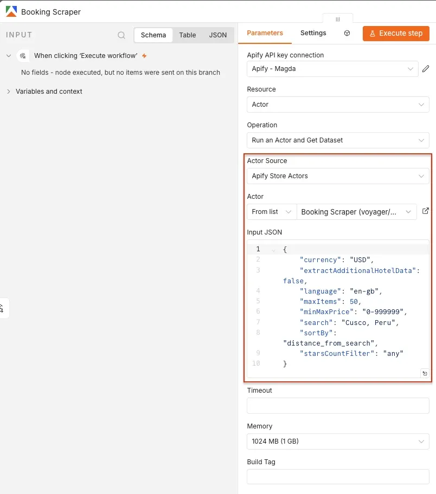Switch input view to JSON
Screen dimensions: 436x494
[x=217, y=35]
